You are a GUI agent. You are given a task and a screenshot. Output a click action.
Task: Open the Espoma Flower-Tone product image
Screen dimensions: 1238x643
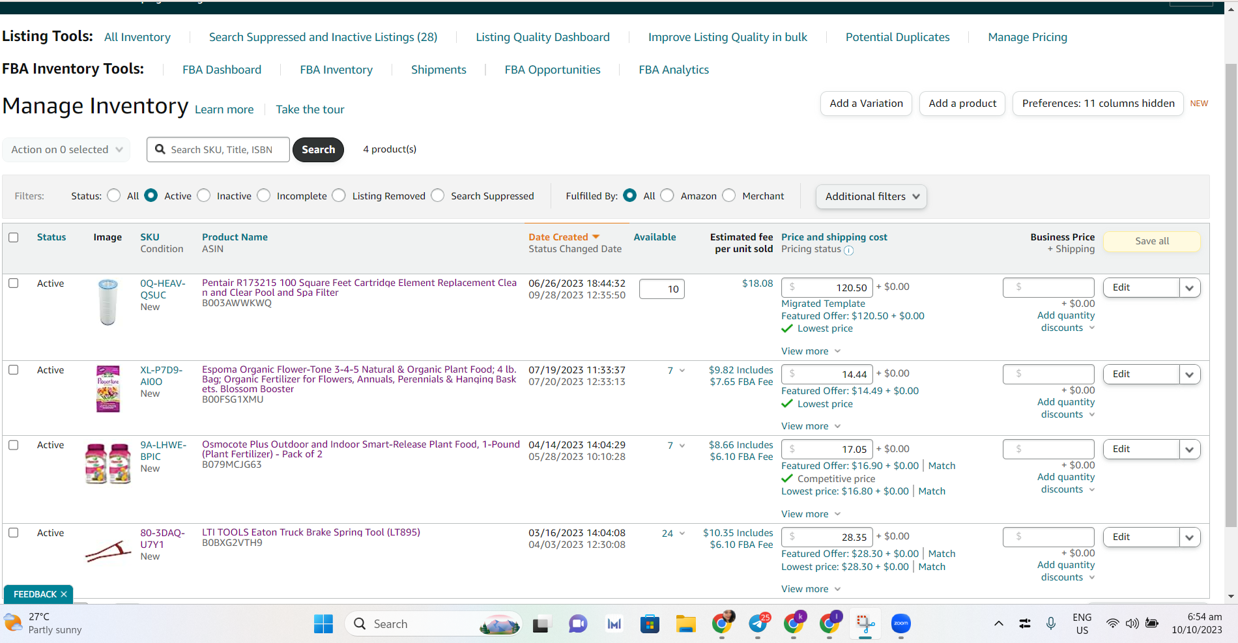108,389
